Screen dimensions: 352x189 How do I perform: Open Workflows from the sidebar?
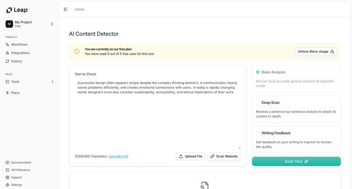click(19, 45)
